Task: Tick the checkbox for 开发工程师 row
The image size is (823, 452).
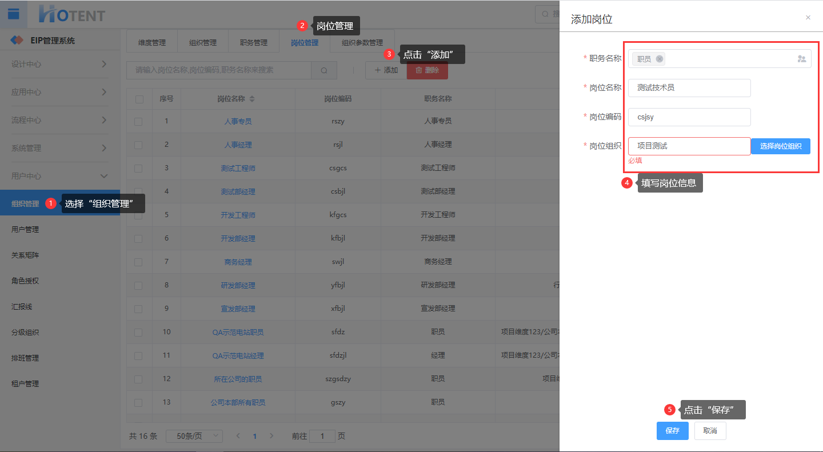Action: [x=138, y=215]
